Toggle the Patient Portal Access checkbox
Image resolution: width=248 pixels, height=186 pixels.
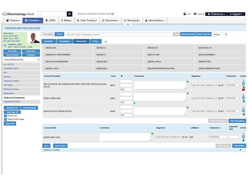[x=6, y=119]
